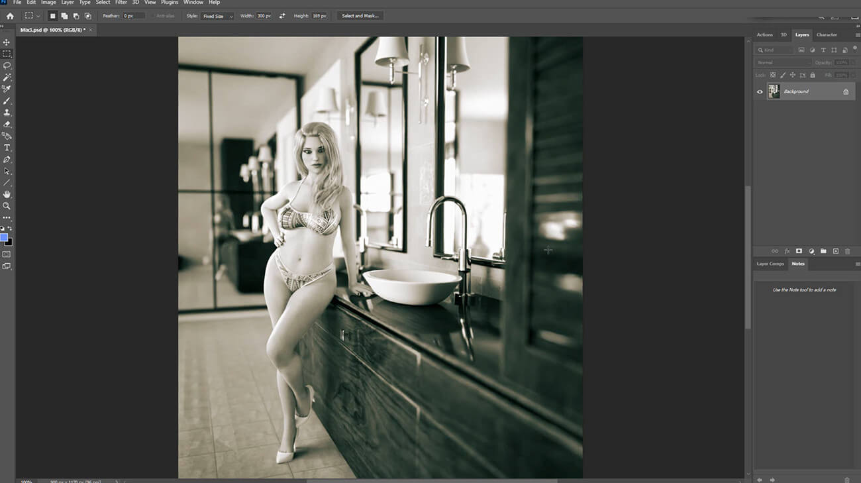Screen dimensions: 861x483
Task: Select the Rectangular Marquee tool
Action: (7, 54)
